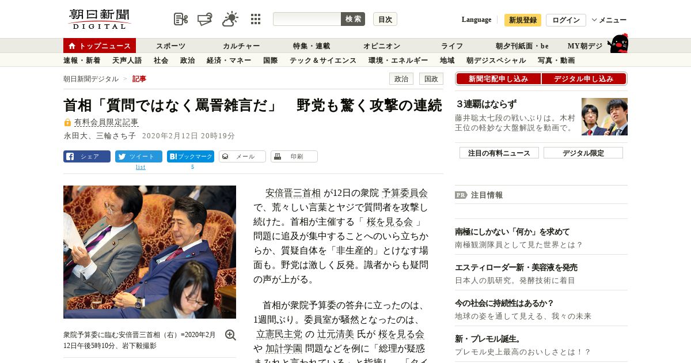Click the wallet icon in header
The width and height of the screenshot is (691, 363).
(205, 19)
